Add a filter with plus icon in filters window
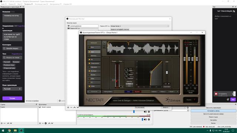This screenshot has height=133, width=237. (x=68, y=108)
